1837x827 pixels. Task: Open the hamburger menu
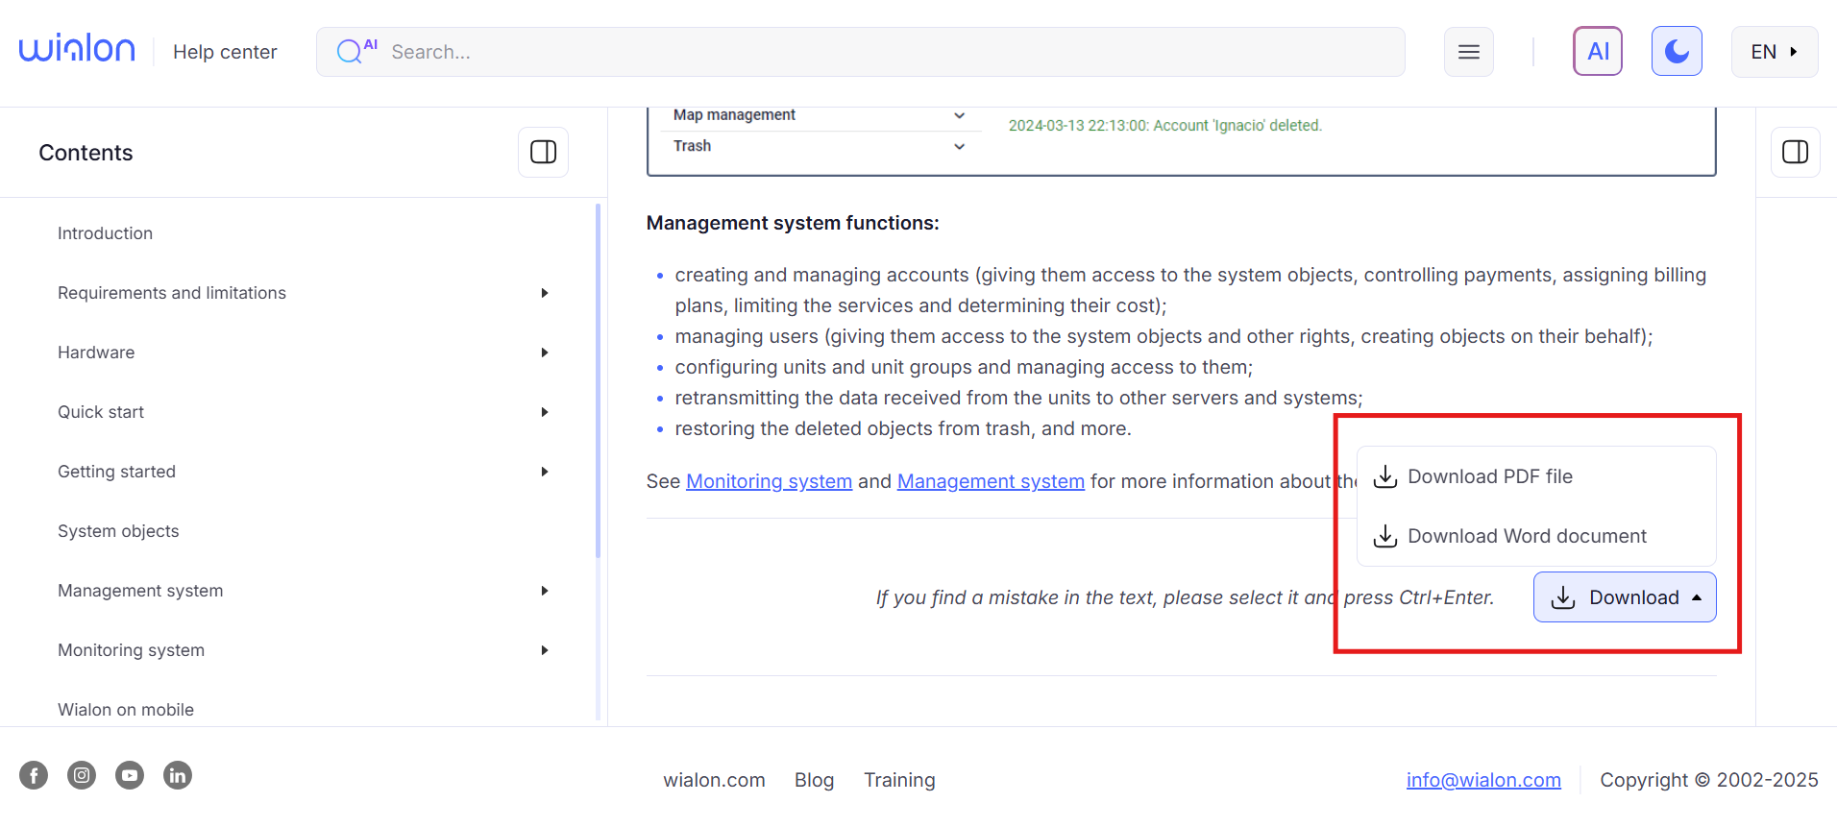(x=1468, y=52)
